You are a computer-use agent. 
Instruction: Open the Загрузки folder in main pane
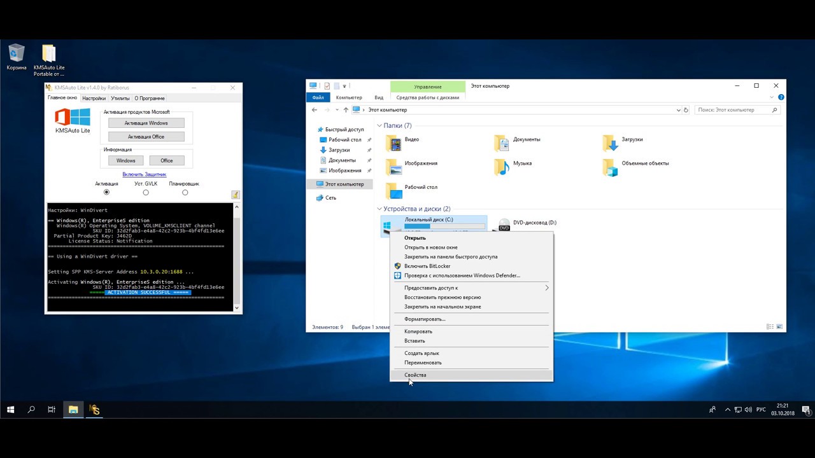click(x=623, y=142)
